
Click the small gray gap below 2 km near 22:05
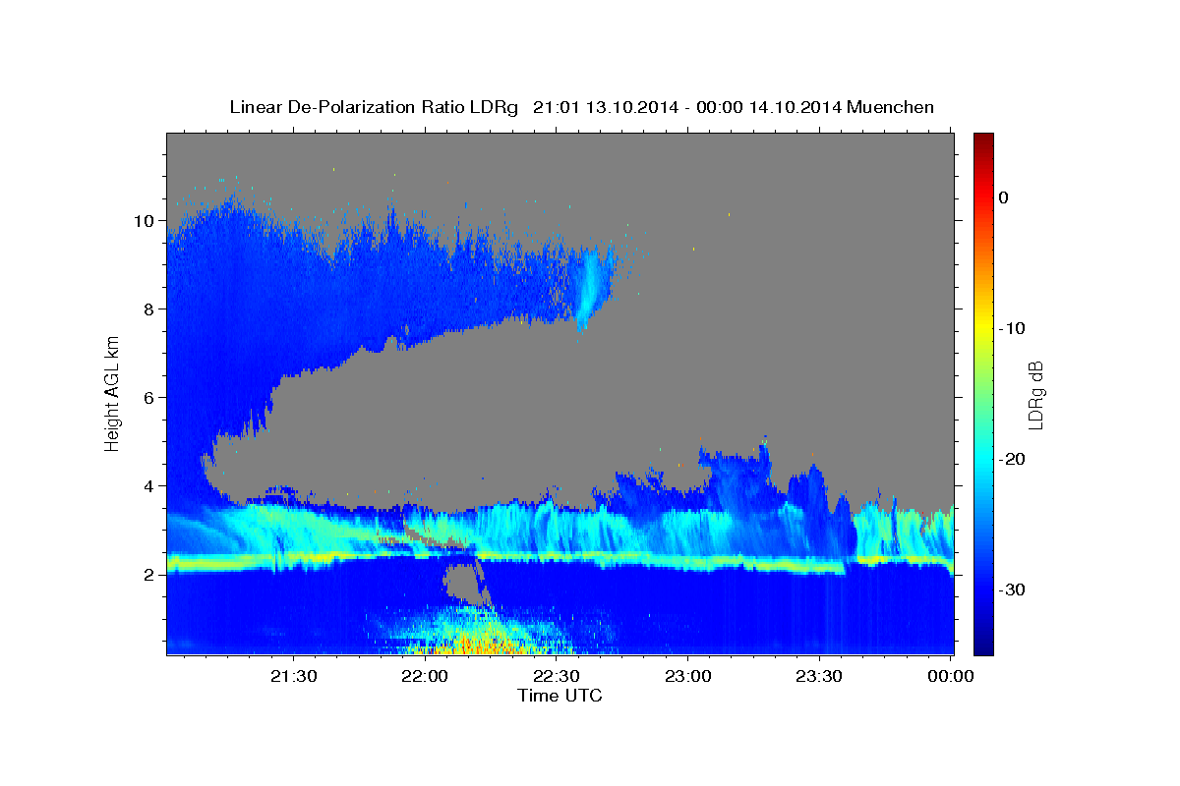462,583
